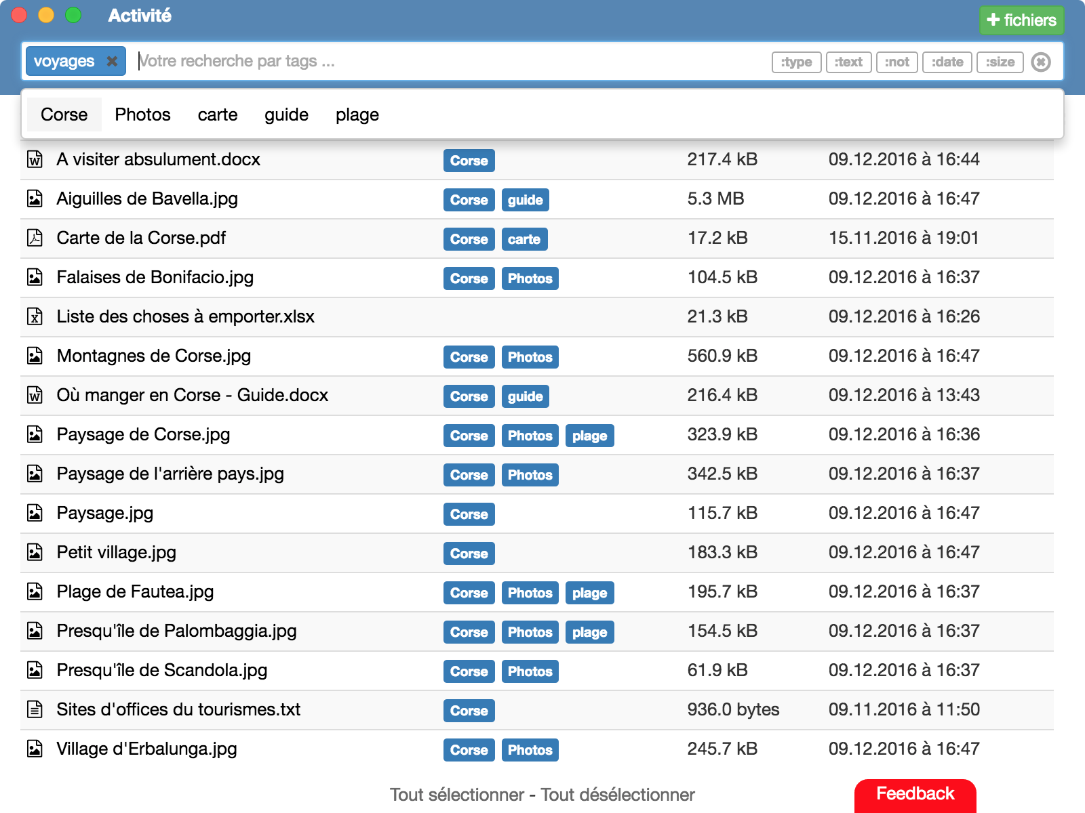This screenshot has height=813, width=1085.
Task: Click the image icon beside "Montagnes de Corse.jpg"
Action: [36, 356]
